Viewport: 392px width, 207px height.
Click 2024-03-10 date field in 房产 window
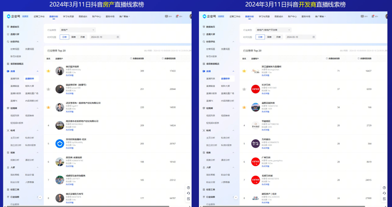coord(105,37)
